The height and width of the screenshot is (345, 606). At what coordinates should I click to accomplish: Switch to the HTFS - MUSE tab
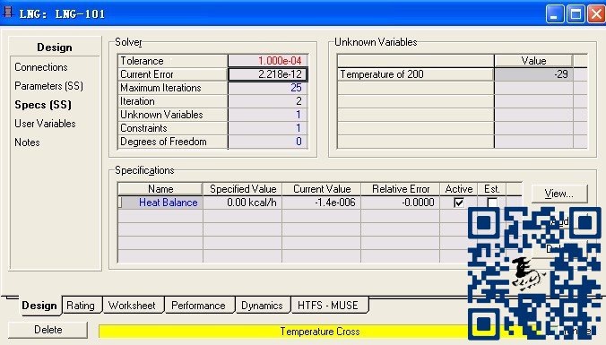coord(328,306)
